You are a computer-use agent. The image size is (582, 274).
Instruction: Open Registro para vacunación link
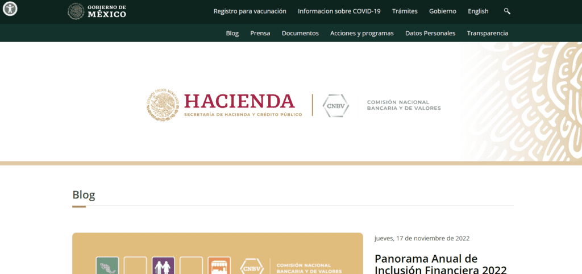point(250,11)
